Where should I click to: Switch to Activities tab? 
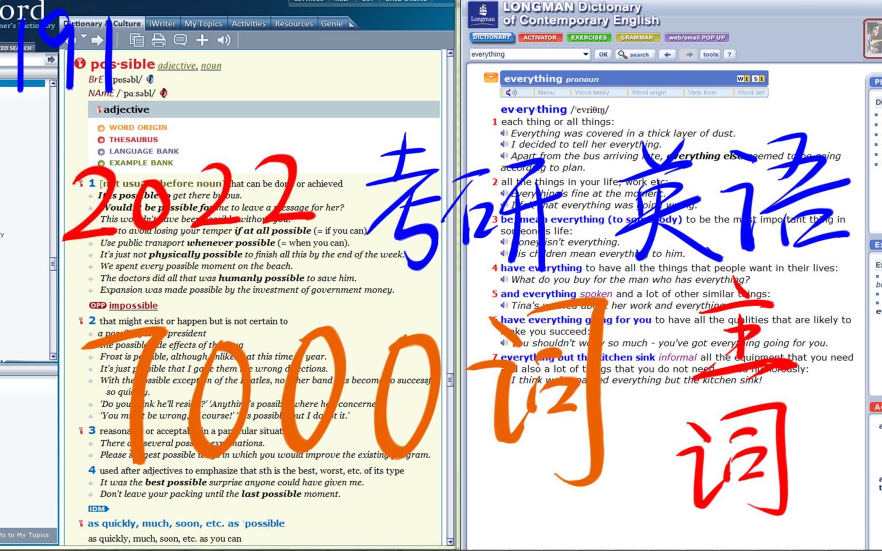248,24
